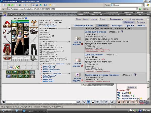Click the red robe armor slot
151x113 pixels.
(x=7, y=49)
